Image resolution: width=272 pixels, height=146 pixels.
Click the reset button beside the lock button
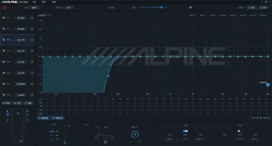pos(28,103)
